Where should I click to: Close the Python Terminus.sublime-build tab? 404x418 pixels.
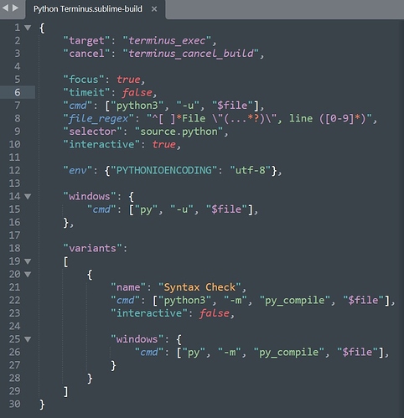click(x=154, y=9)
